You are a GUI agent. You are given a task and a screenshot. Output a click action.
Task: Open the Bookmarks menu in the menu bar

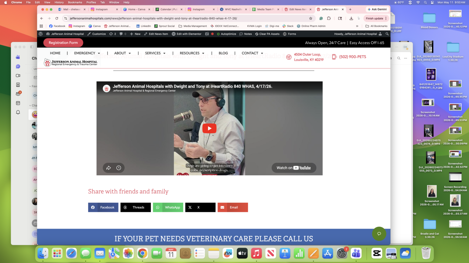(x=75, y=2)
